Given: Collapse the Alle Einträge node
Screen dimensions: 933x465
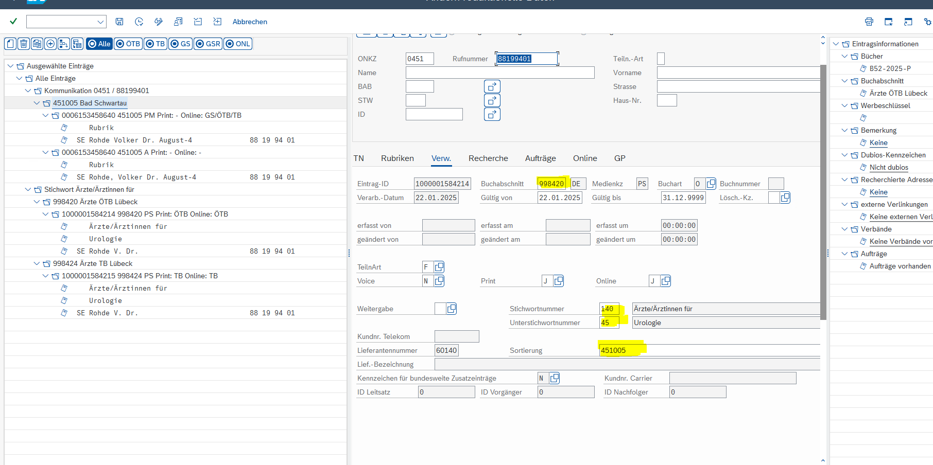Looking at the screenshot, I should (x=19, y=78).
